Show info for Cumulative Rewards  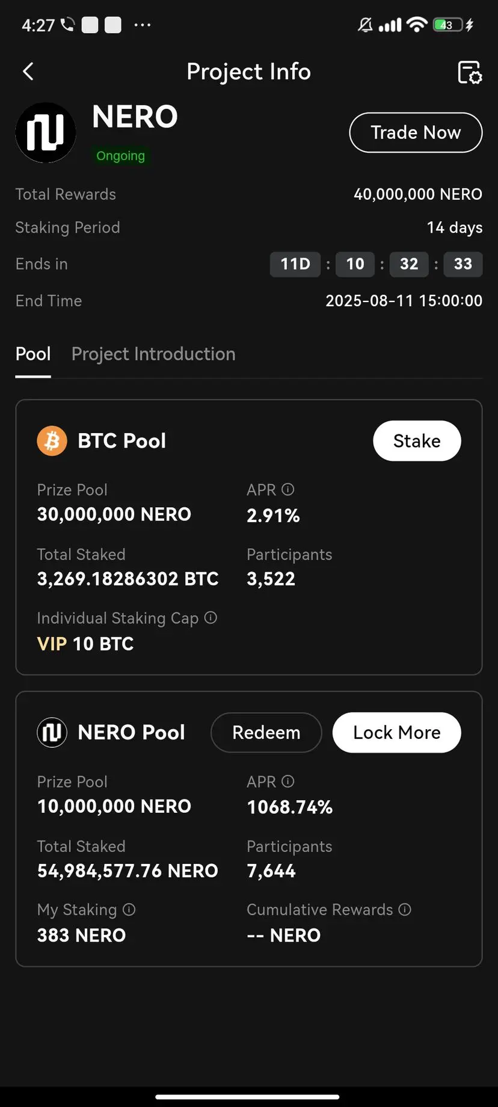coord(405,910)
